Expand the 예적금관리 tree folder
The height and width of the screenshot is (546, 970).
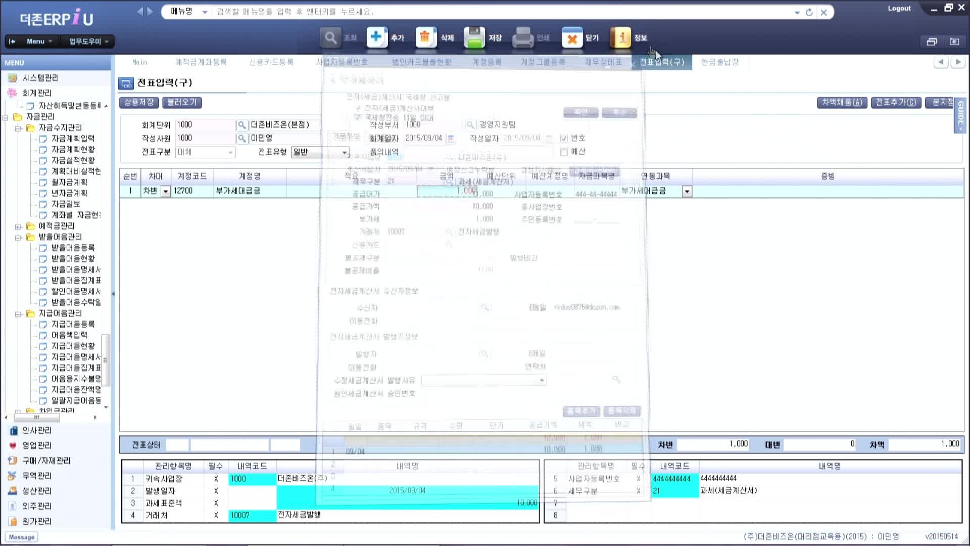[x=18, y=226]
